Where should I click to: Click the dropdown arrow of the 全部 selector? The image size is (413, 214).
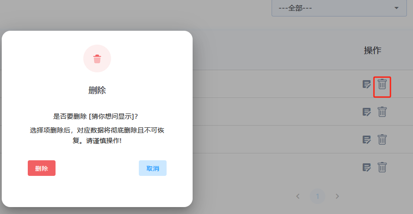(x=396, y=8)
